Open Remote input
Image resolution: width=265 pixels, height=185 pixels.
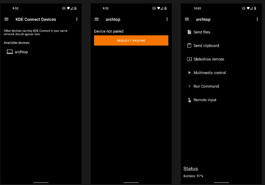point(205,100)
